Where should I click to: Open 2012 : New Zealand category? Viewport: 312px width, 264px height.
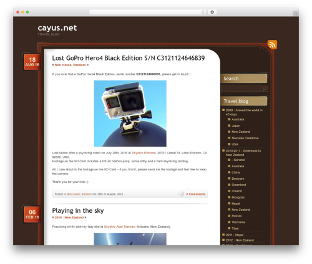(x=240, y=240)
